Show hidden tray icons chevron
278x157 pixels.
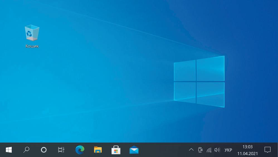(191, 150)
